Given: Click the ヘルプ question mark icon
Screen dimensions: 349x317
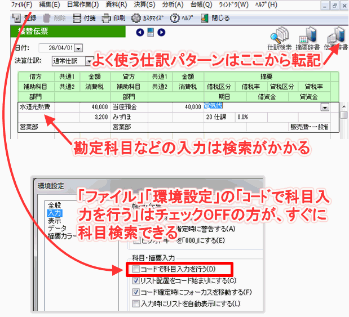Looking at the screenshot, I should point(175,18).
